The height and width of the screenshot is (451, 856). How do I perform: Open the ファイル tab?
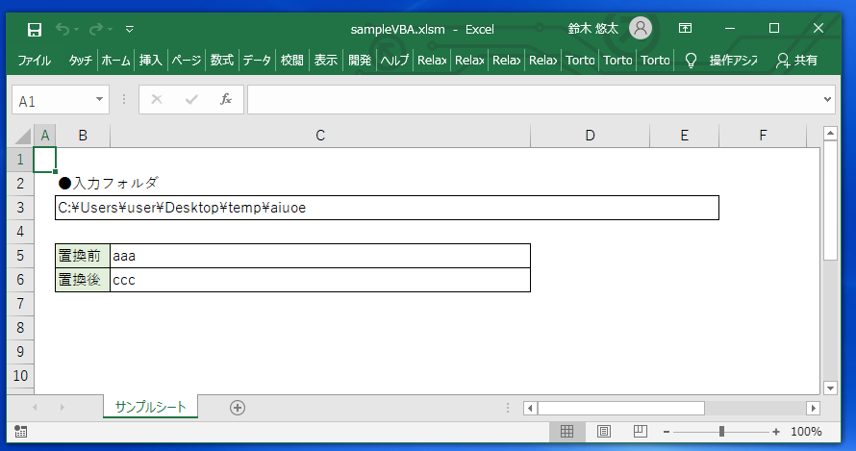34,60
